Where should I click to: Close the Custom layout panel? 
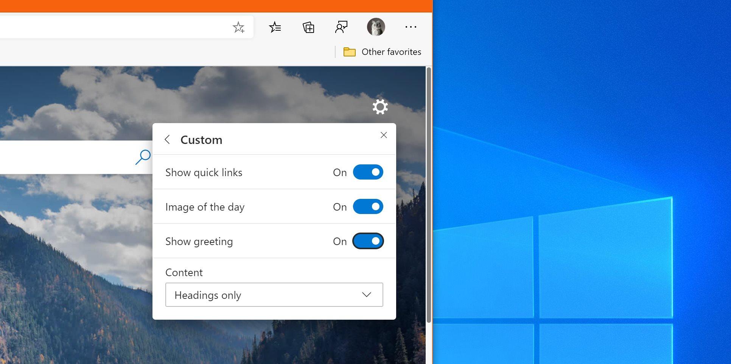[x=384, y=135]
